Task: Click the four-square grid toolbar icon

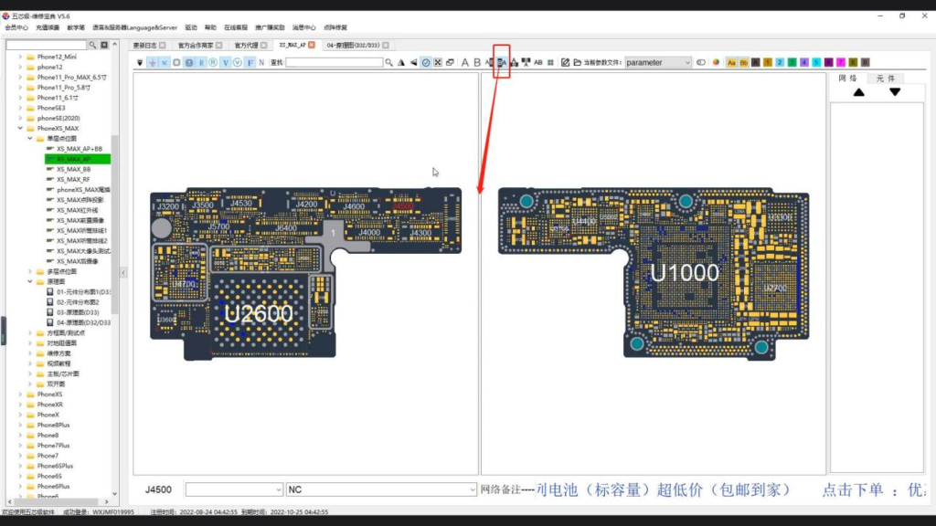Action: [550, 62]
